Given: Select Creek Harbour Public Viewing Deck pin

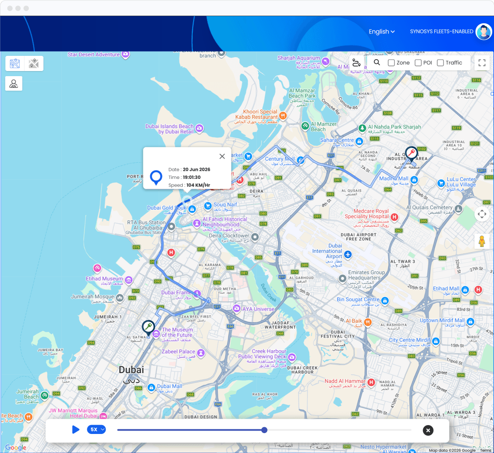Looking at the screenshot, I should click(292, 357).
